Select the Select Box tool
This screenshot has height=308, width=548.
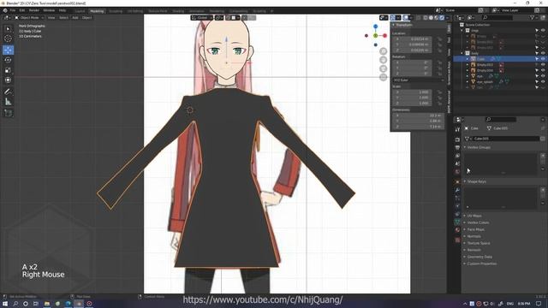click(x=8, y=28)
